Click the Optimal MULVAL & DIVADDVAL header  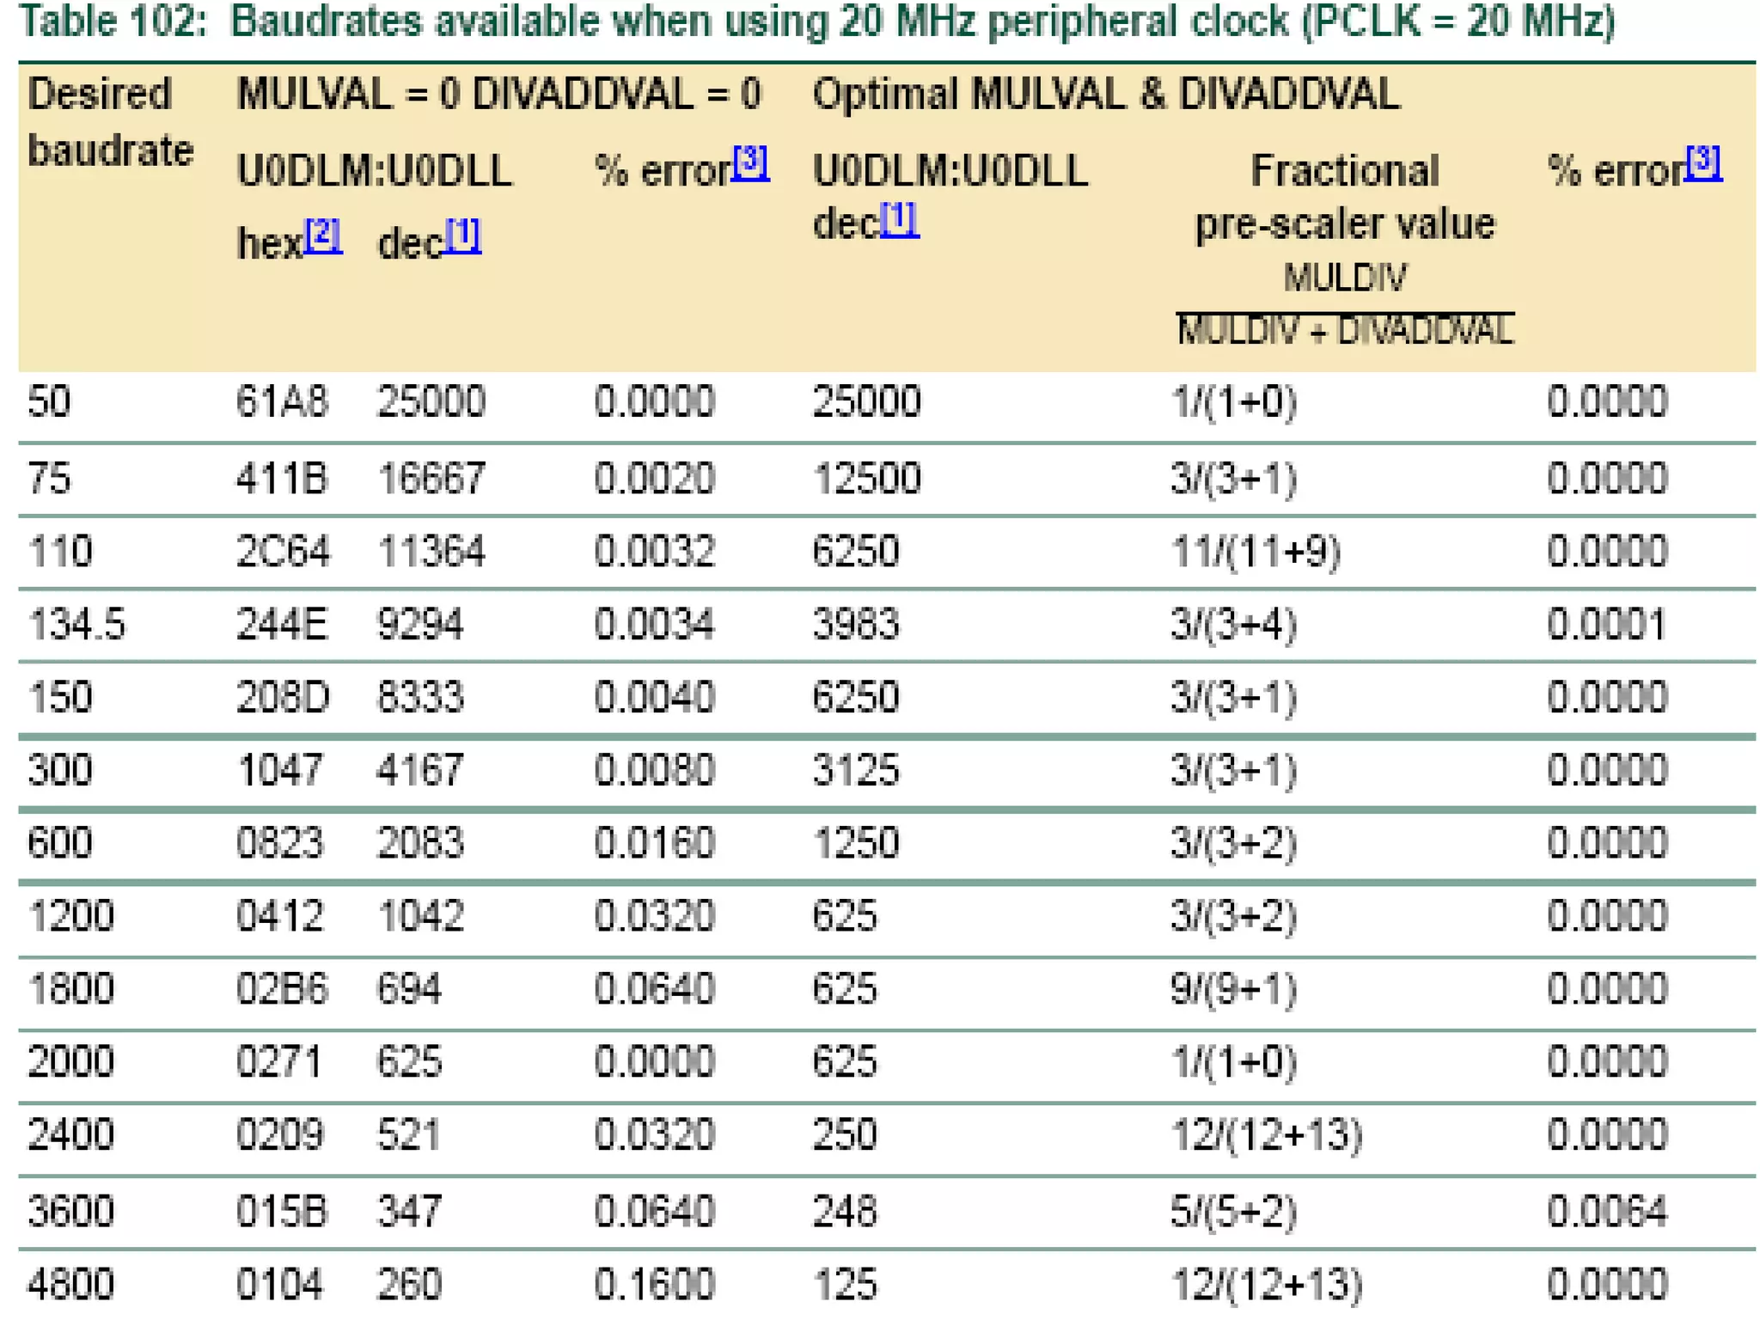point(1106,94)
